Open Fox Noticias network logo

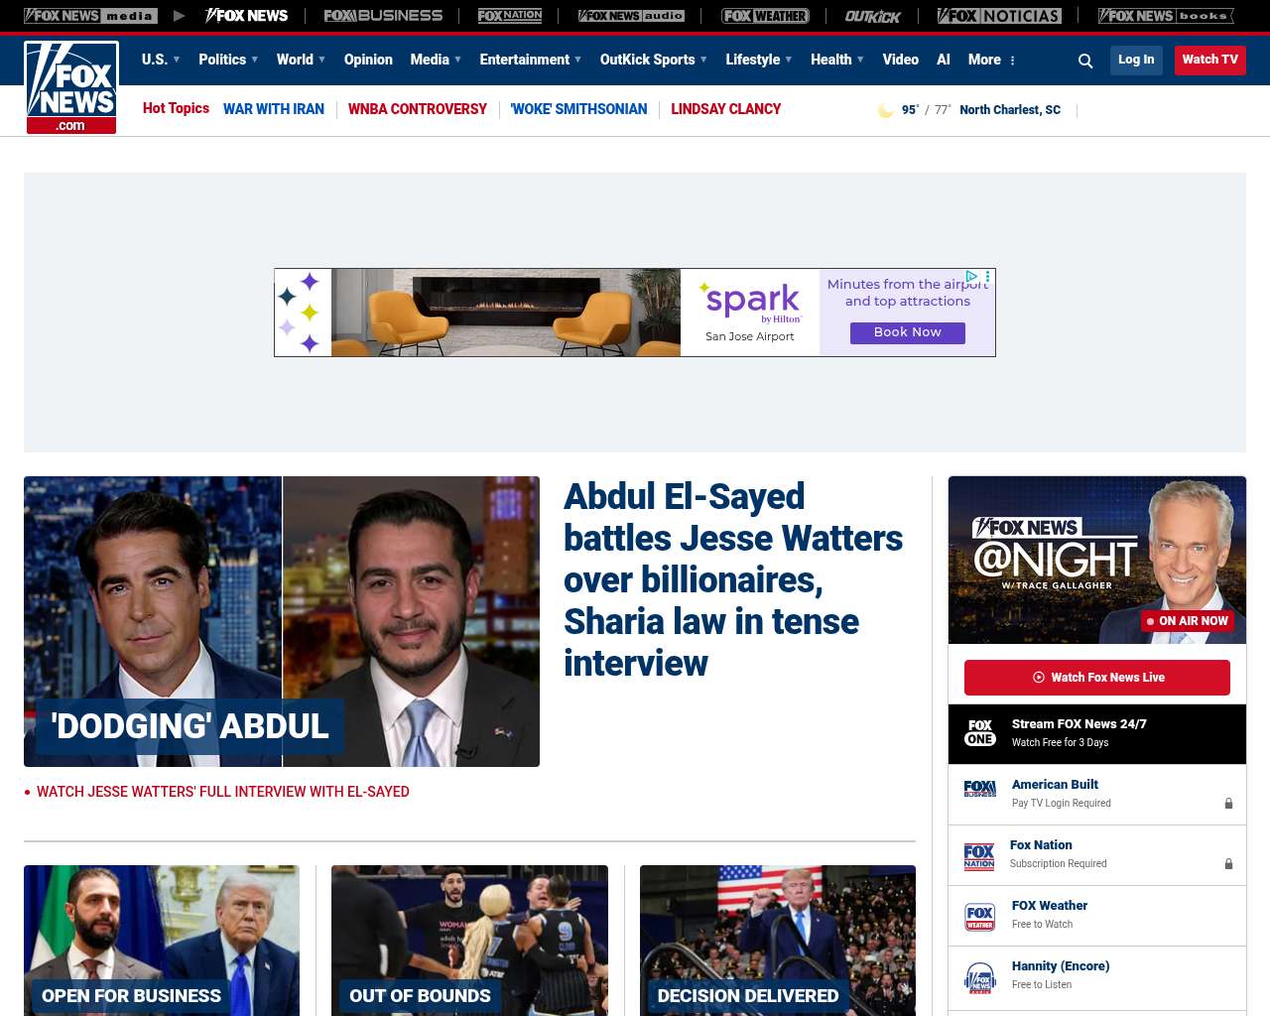tap(999, 16)
